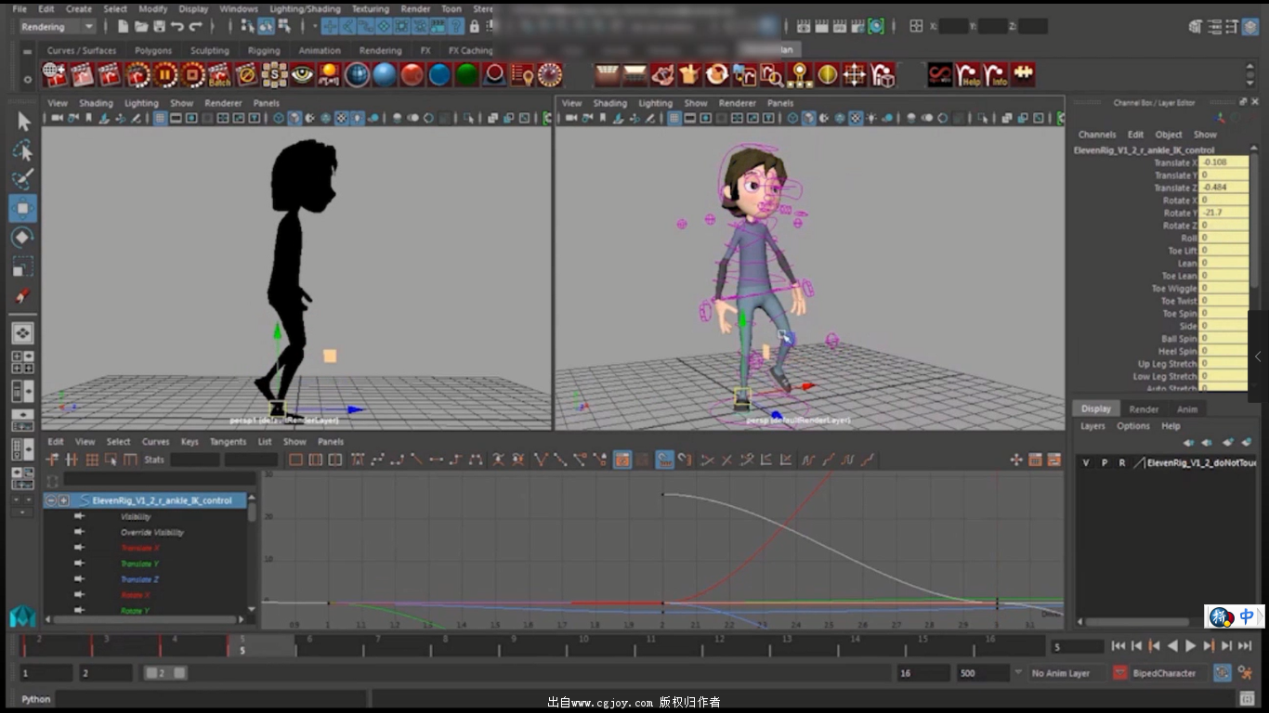Click the eye icon on Rendering shelf

click(x=302, y=74)
